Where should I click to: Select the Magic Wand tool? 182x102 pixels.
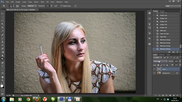tap(3, 24)
